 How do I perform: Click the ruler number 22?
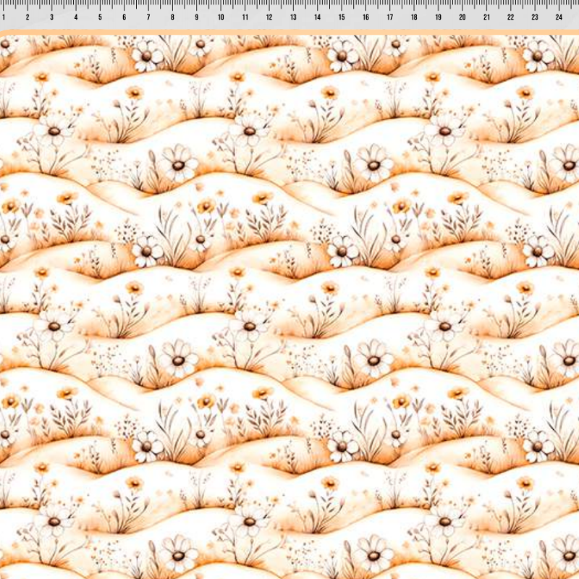click(511, 17)
